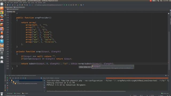Open the Debug tool window tab
This screenshot has width=171, height=96.
[17, 93]
